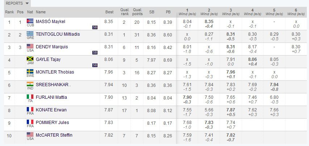
Task: Open athlete MONTLER Thobias profile
Action: point(55,72)
